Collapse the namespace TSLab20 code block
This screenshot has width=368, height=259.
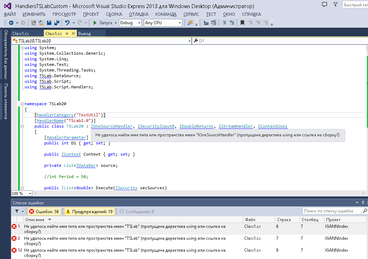(22, 104)
